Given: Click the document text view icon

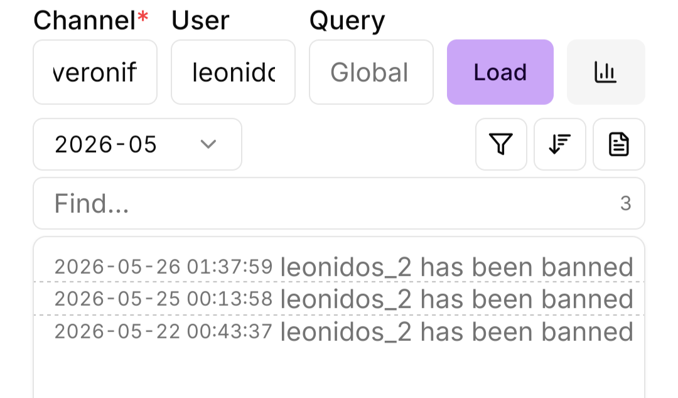Looking at the screenshot, I should pyautogui.click(x=619, y=144).
